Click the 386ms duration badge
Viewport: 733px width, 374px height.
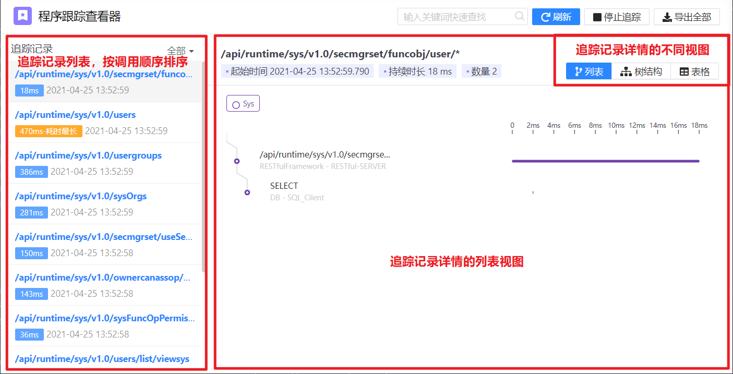[31, 172]
